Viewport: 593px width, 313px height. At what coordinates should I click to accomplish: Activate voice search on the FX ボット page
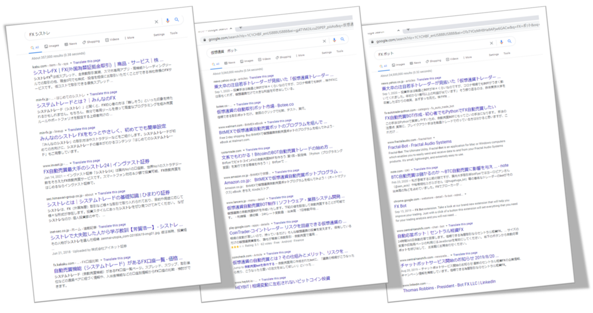(501, 42)
